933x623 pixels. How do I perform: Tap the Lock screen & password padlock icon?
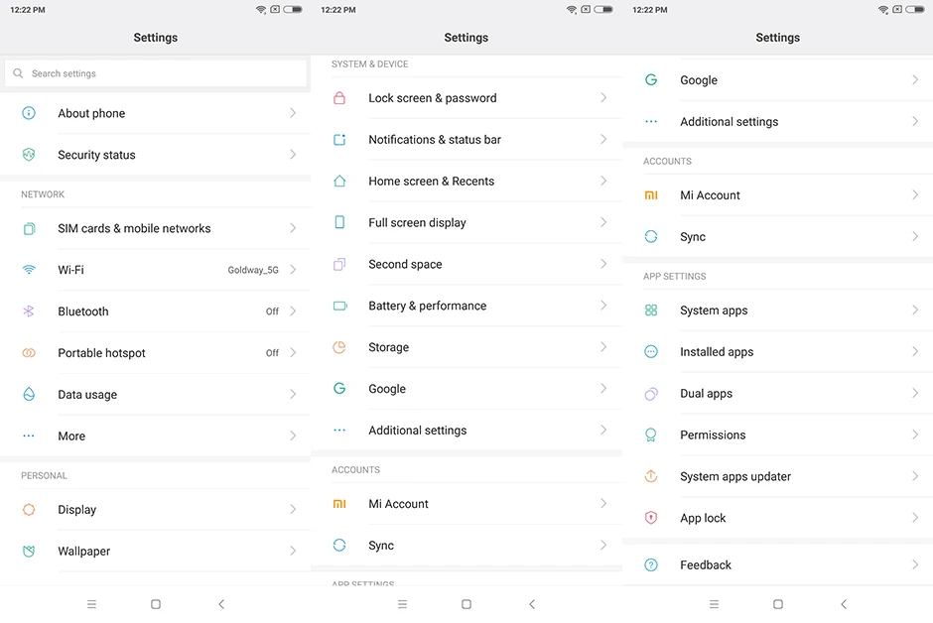339,98
